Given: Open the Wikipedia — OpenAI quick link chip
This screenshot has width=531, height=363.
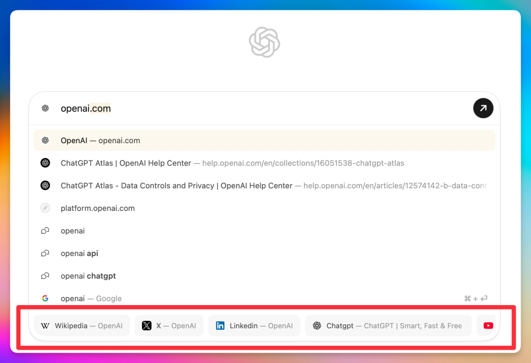Looking at the screenshot, I should [82, 325].
